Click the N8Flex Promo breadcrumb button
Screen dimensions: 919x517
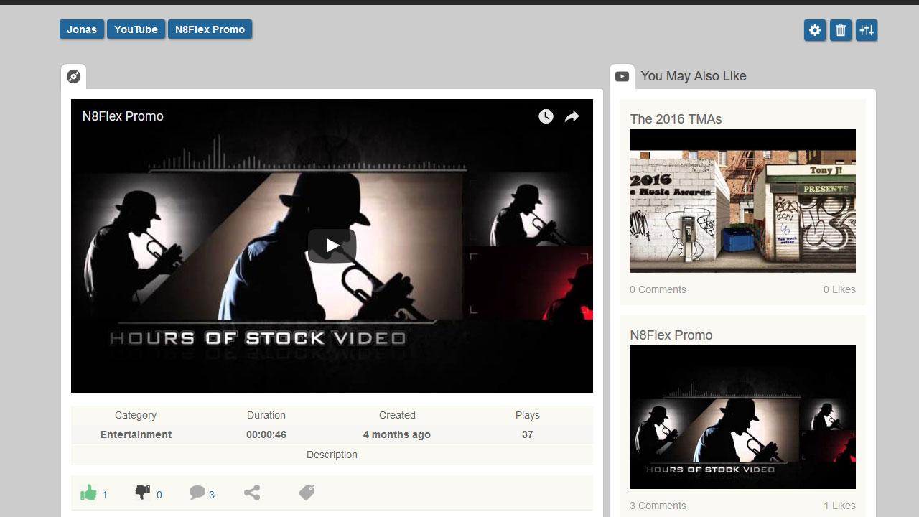pos(210,29)
